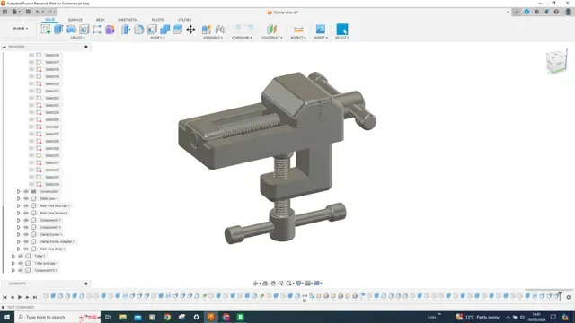
Task: Select the Create Sketch tool
Action: coord(46,30)
